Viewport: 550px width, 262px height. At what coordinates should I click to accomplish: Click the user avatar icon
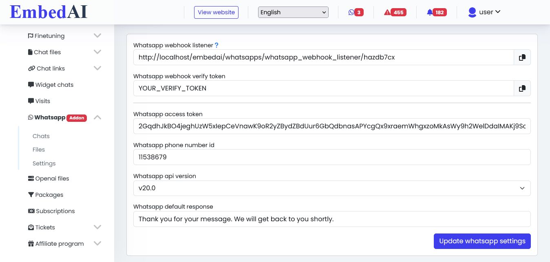point(472,12)
